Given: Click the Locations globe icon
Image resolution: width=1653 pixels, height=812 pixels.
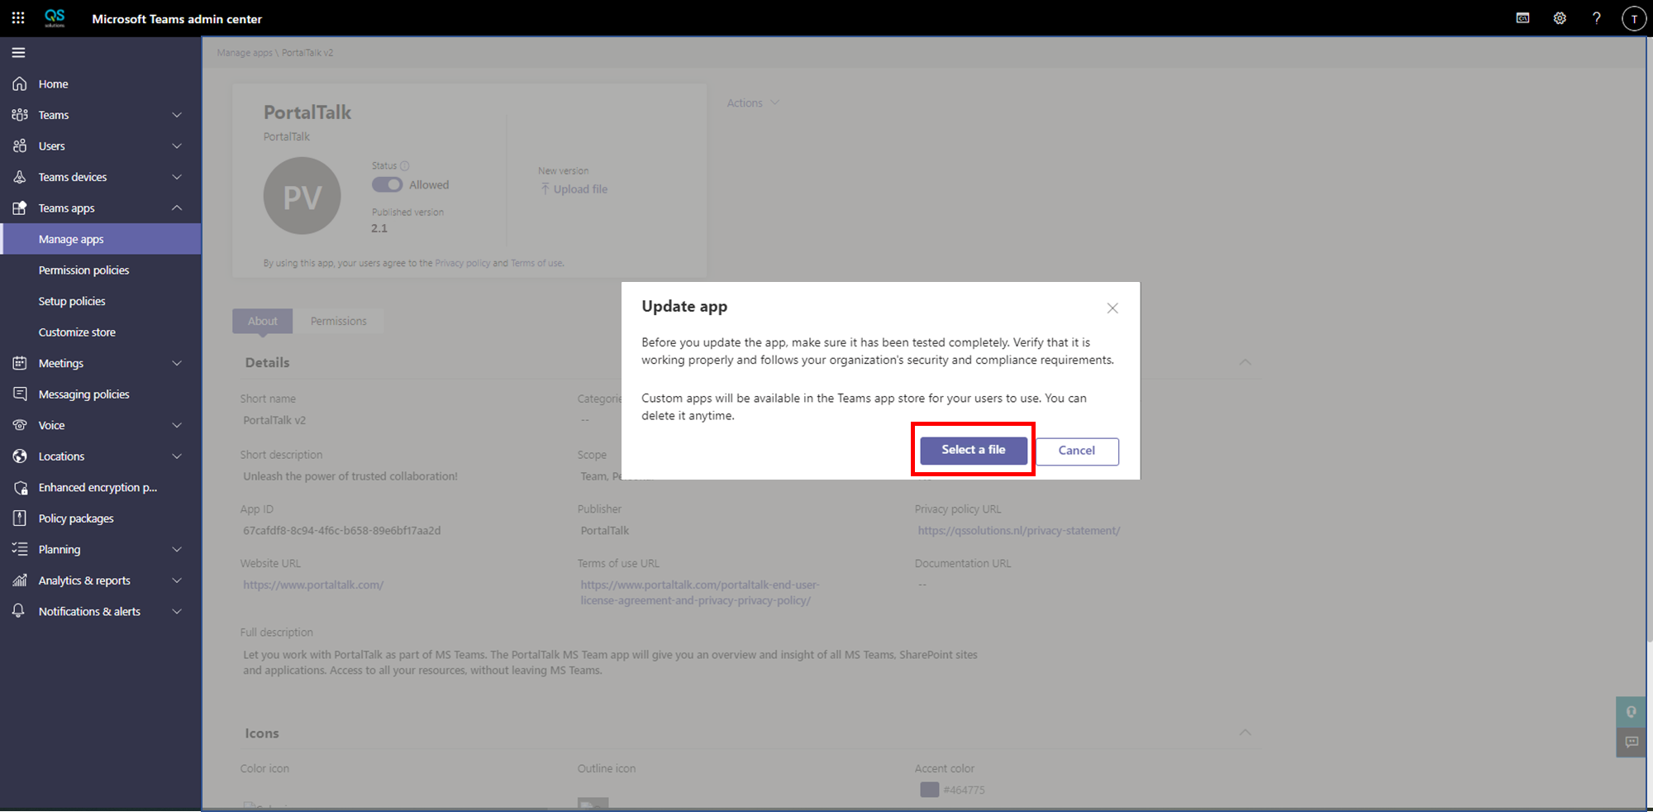Looking at the screenshot, I should pos(20,456).
